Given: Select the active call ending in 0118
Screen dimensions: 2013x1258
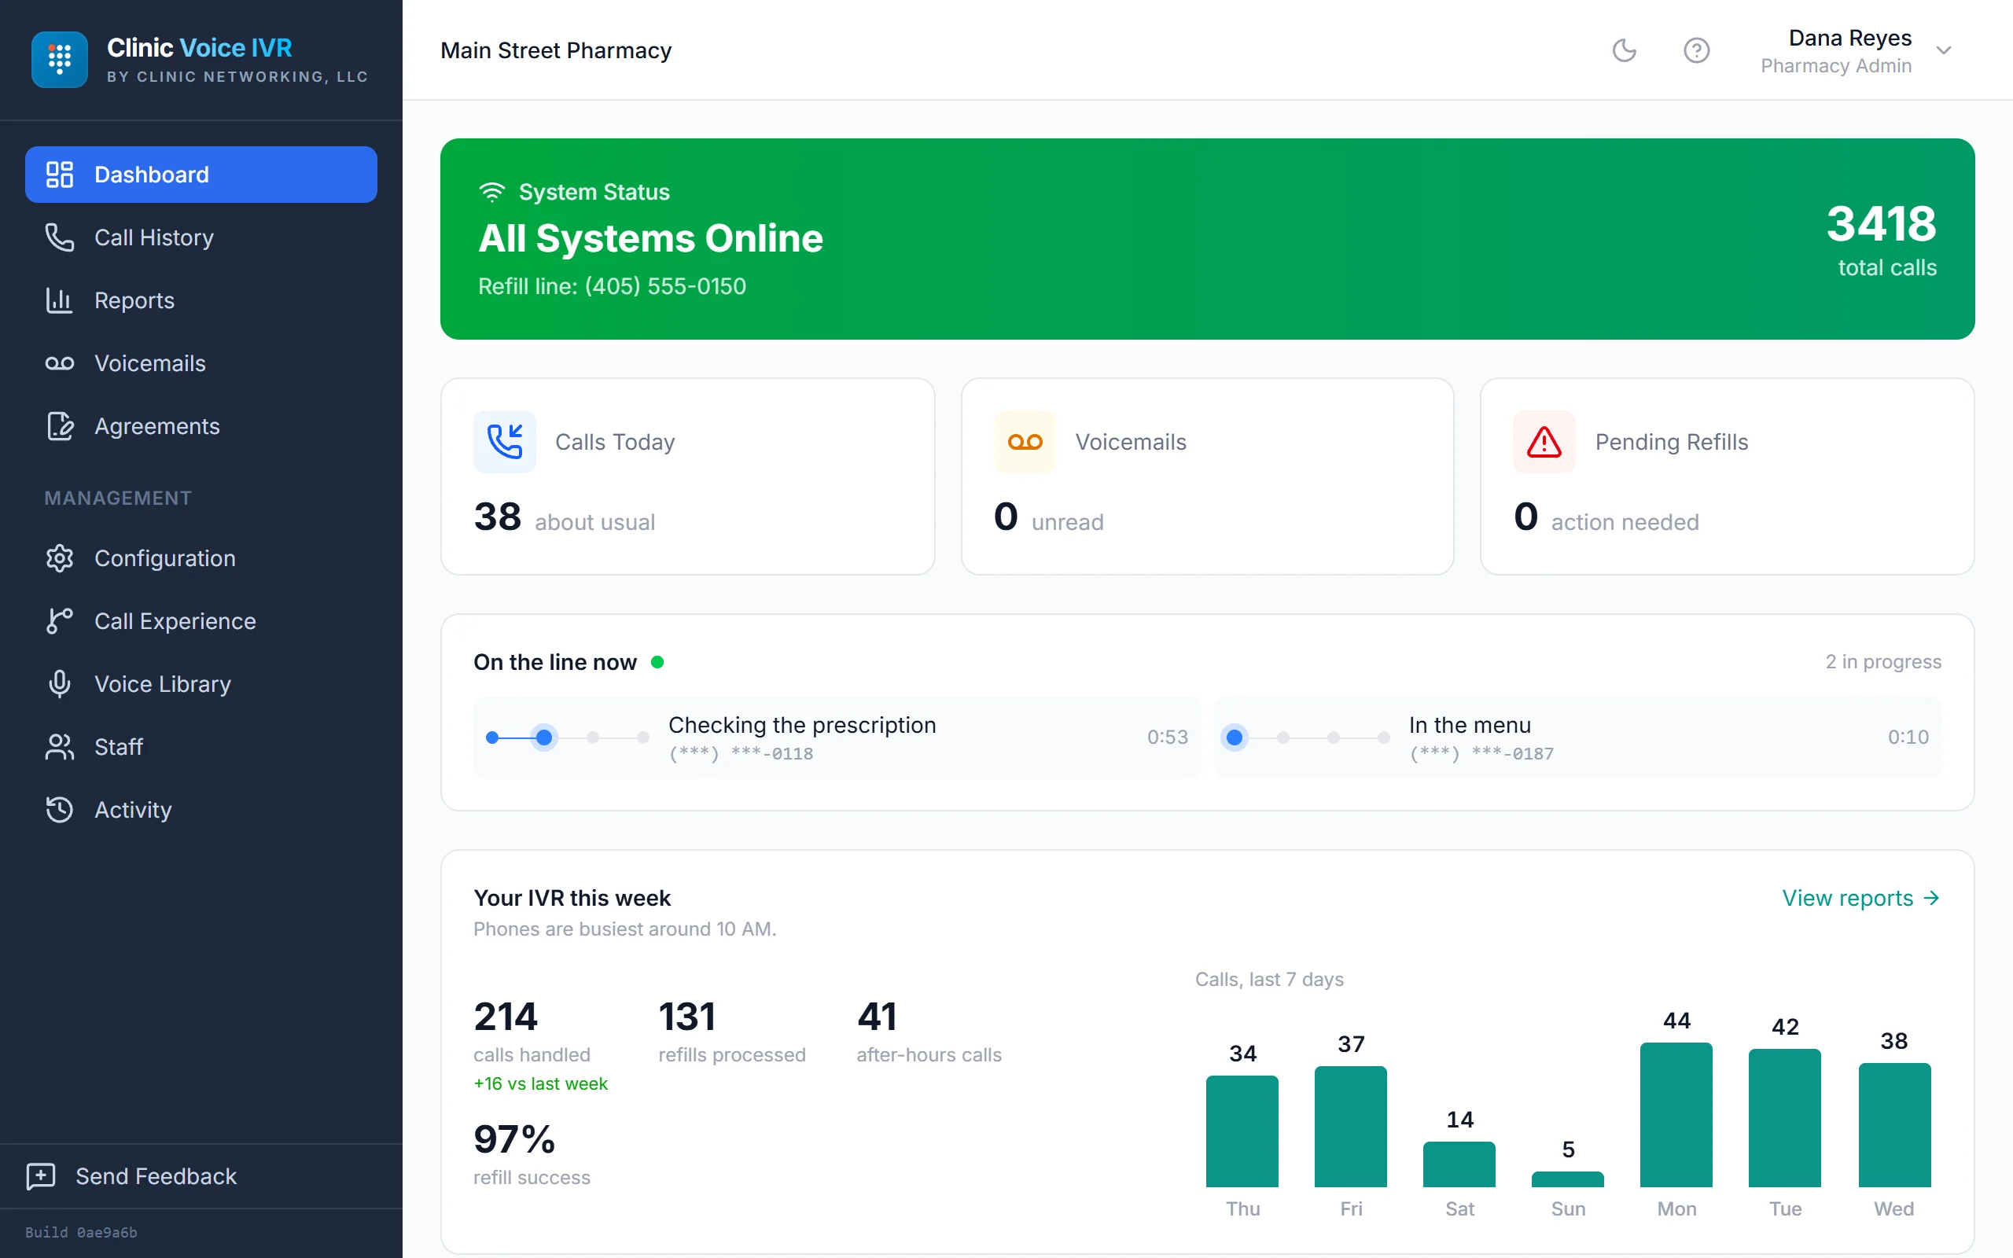Looking at the screenshot, I should (837, 738).
